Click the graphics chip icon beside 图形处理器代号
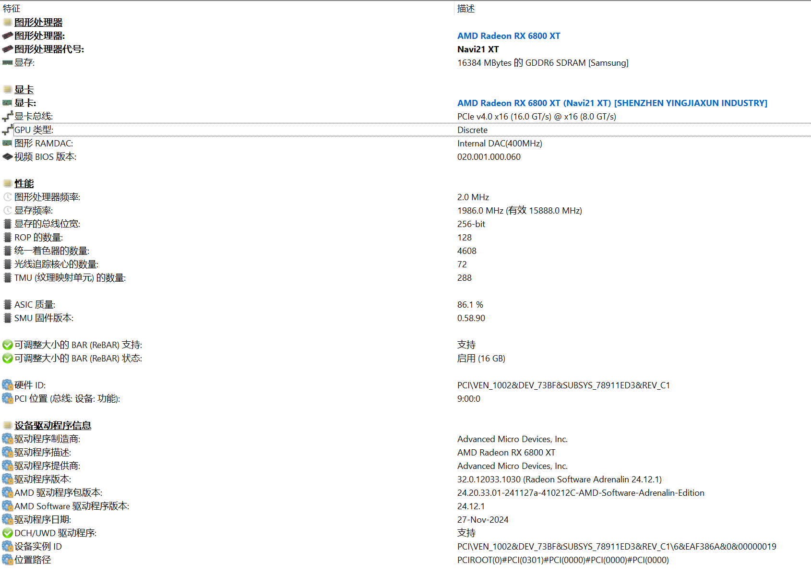 7,49
